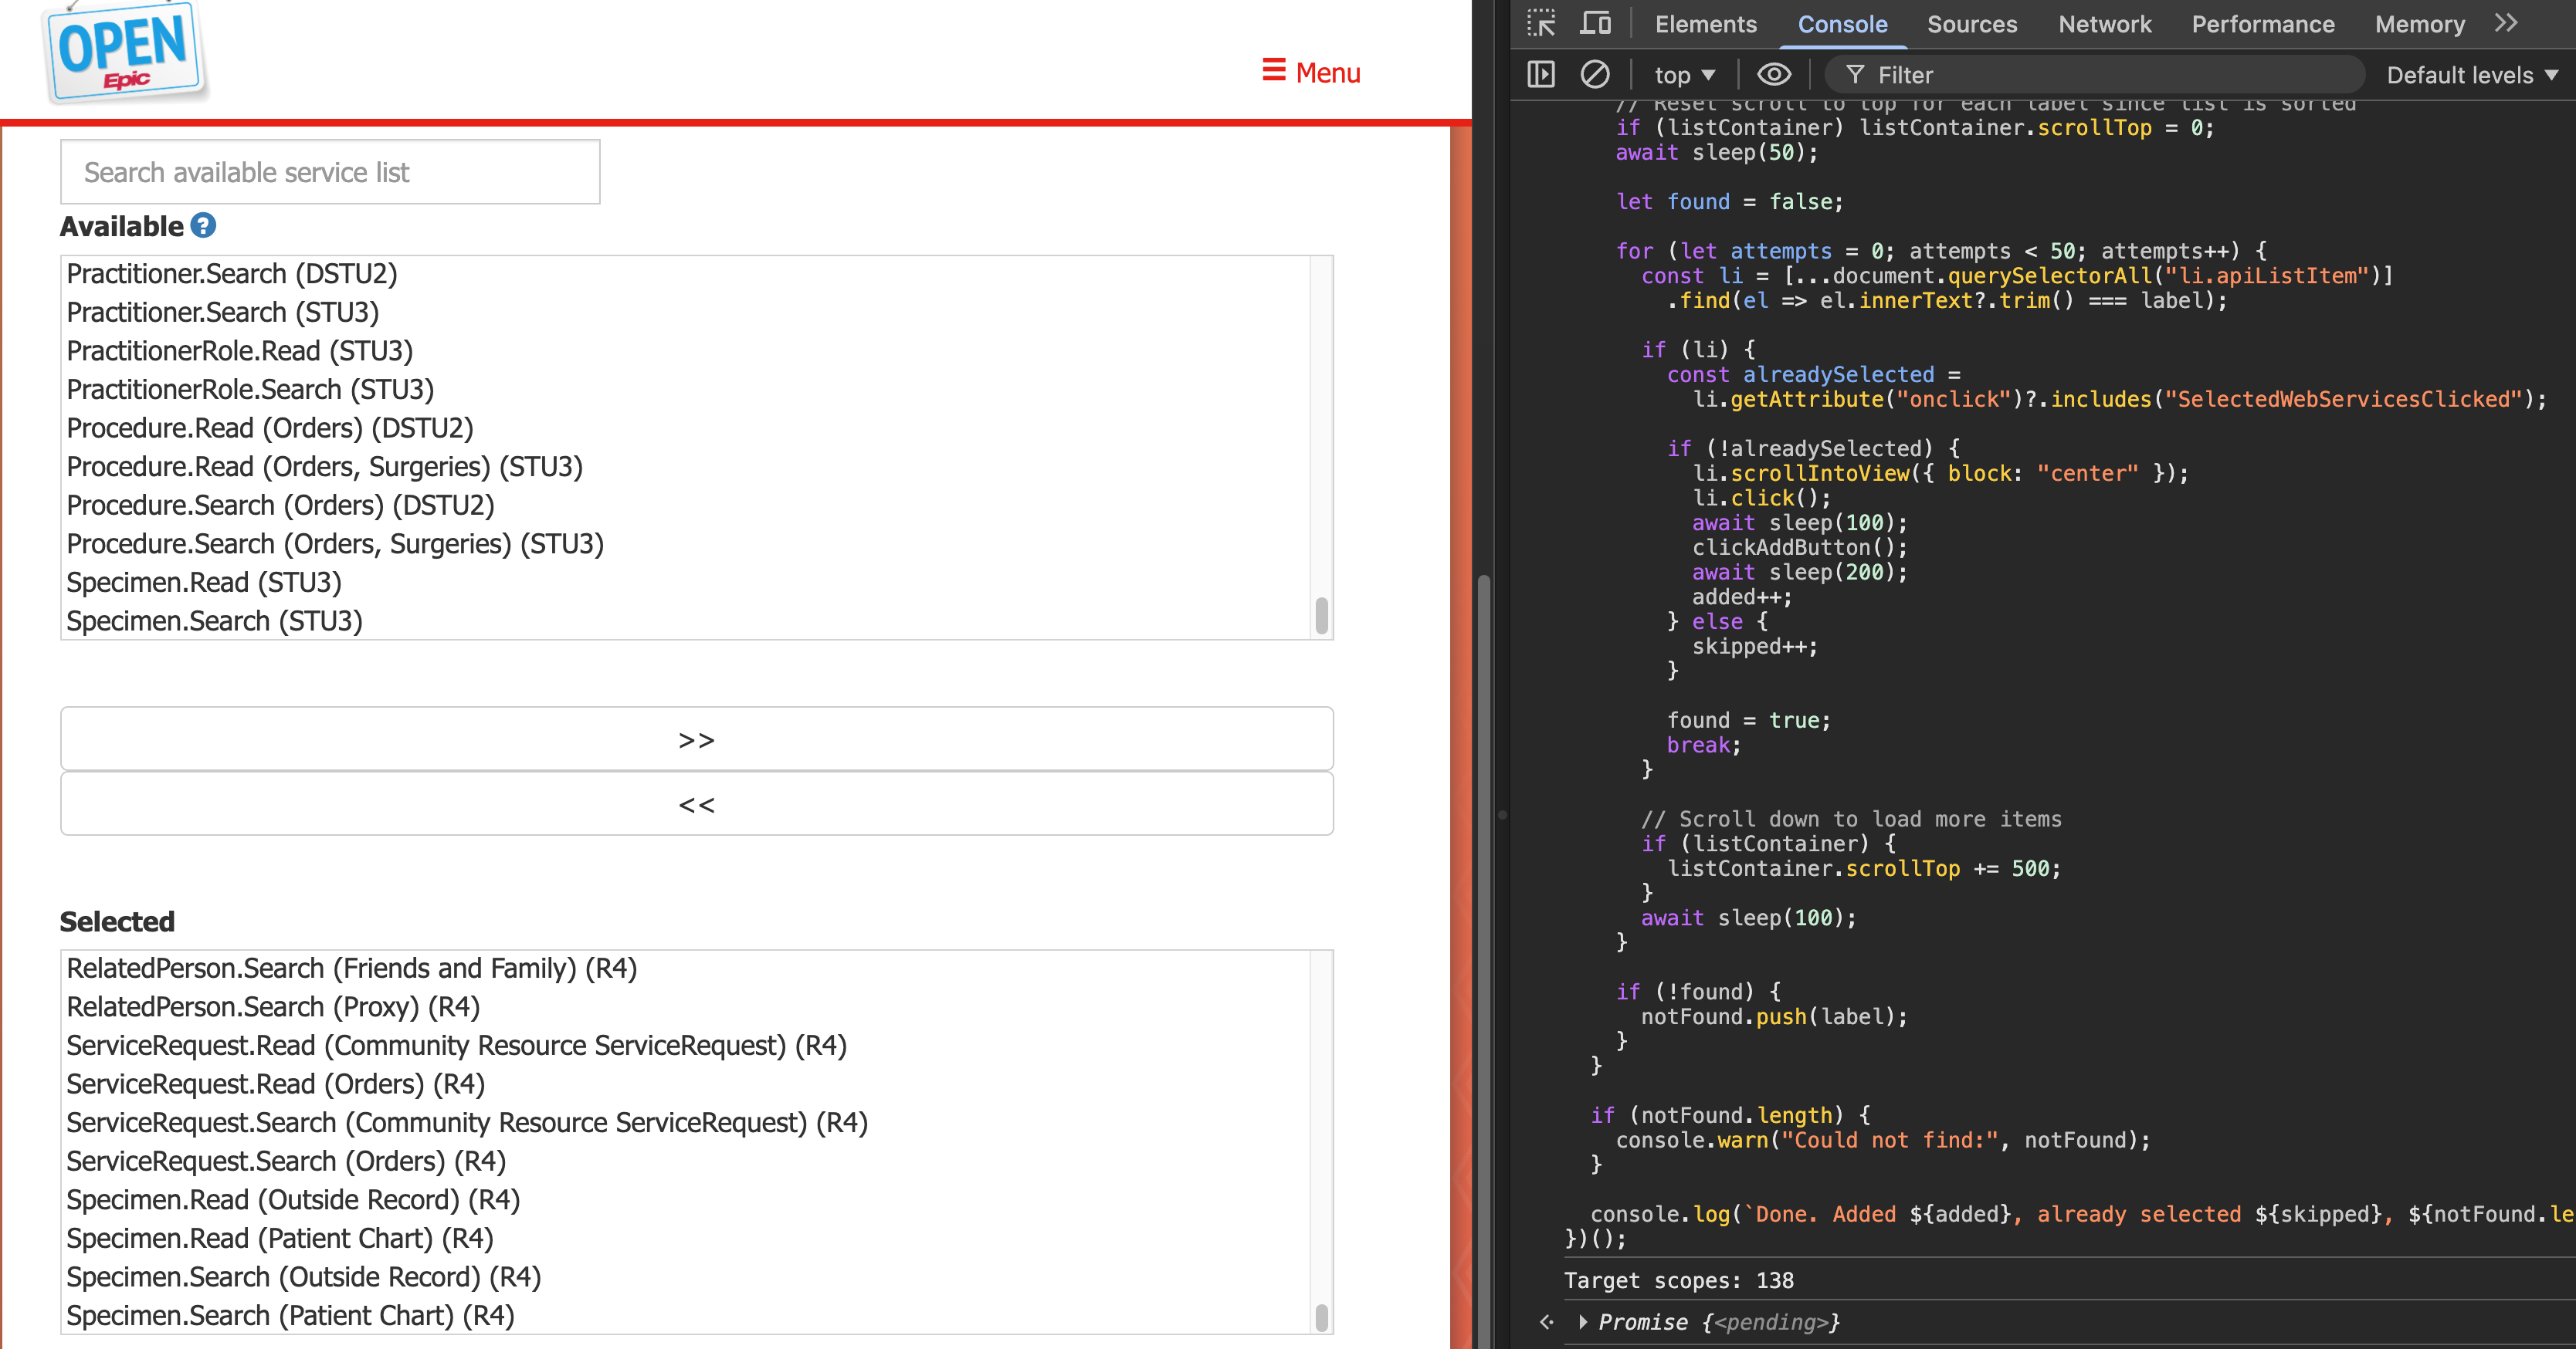
Task: Show the console sidebar panel icon
Action: click(1541, 75)
